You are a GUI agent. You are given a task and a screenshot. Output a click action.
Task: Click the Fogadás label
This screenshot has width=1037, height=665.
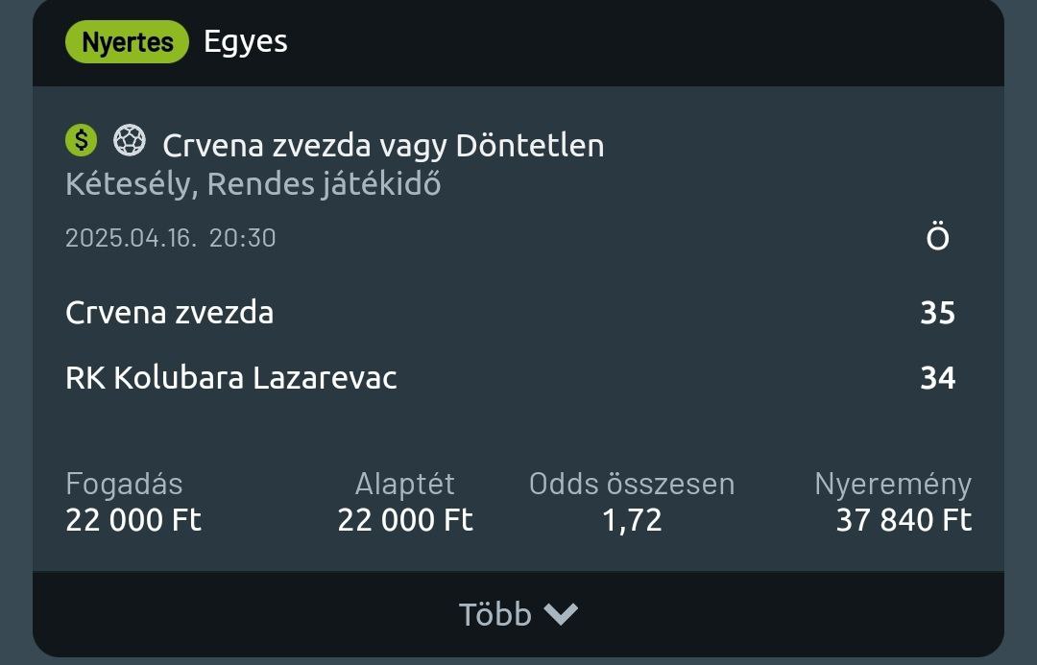(124, 484)
